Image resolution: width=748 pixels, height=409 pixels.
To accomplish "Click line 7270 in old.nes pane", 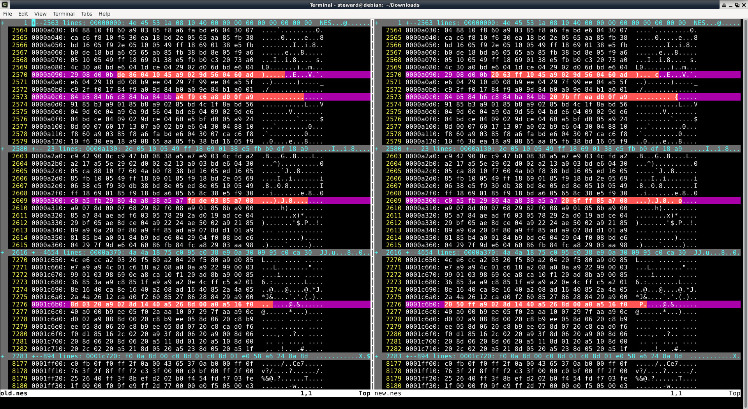I will tap(185, 260).
